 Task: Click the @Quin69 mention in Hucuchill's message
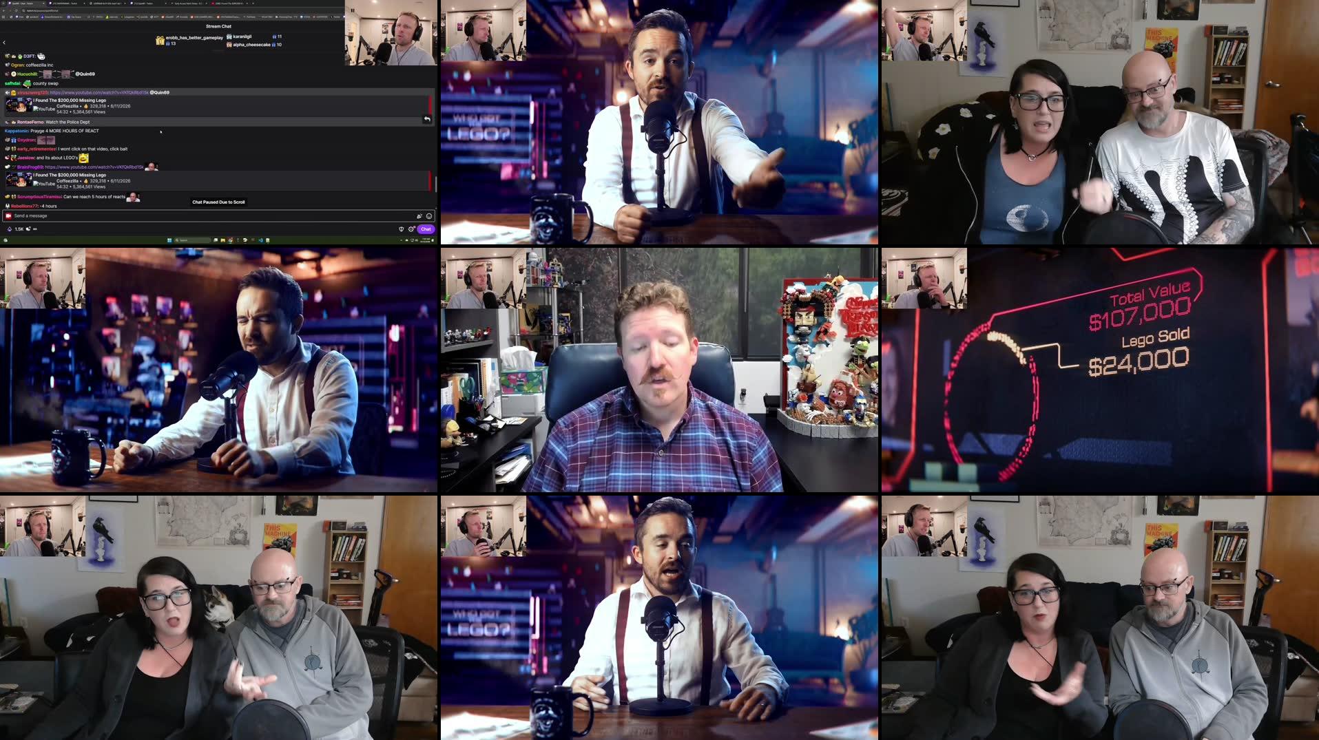click(85, 74)
